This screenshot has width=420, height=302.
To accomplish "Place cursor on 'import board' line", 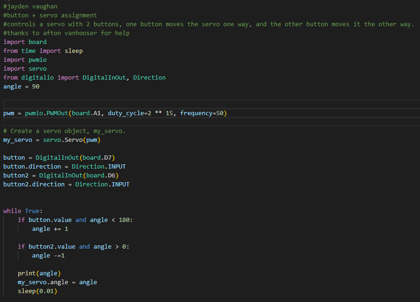I will click(23, 42).
